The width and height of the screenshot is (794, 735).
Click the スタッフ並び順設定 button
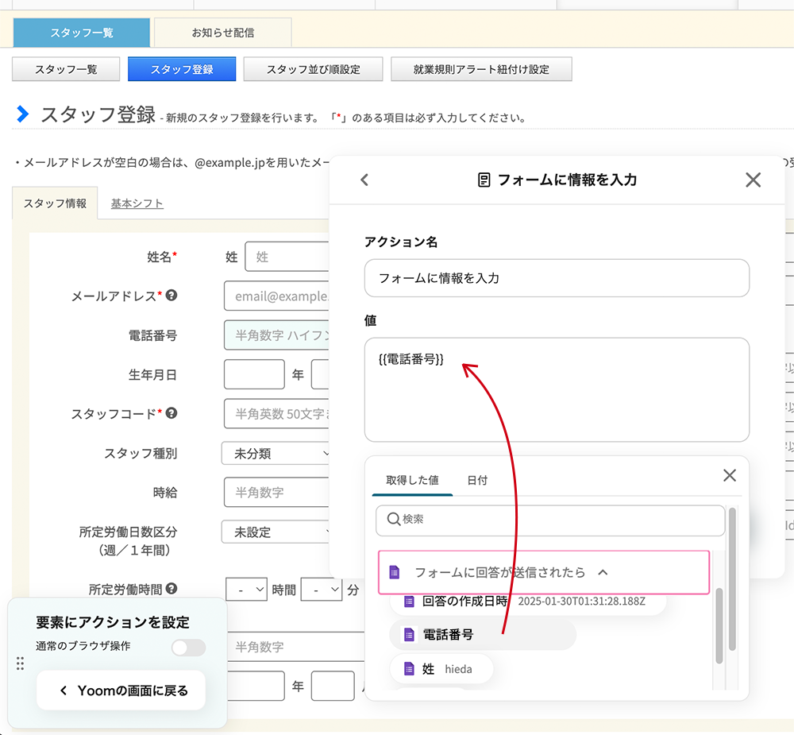tap(313, 69)
